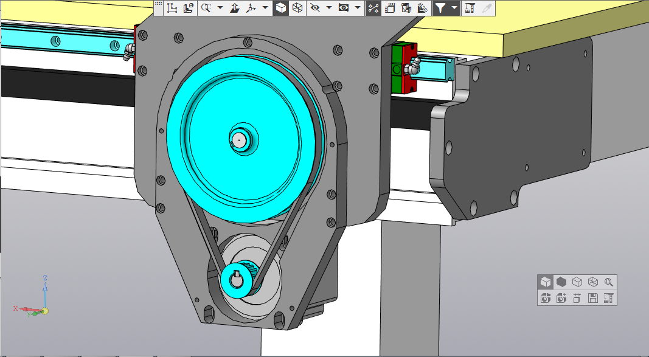Toggle shaded-with-edges cube in top toolbar

click(280, 8)
